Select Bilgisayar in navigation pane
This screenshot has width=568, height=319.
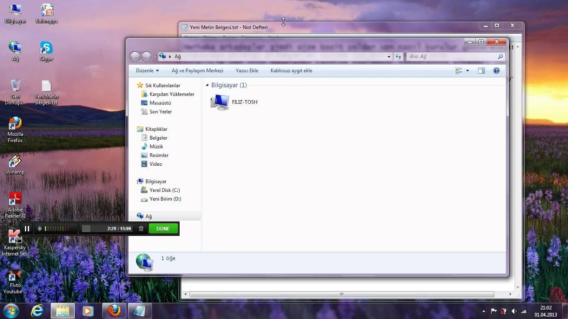point(155,181)
